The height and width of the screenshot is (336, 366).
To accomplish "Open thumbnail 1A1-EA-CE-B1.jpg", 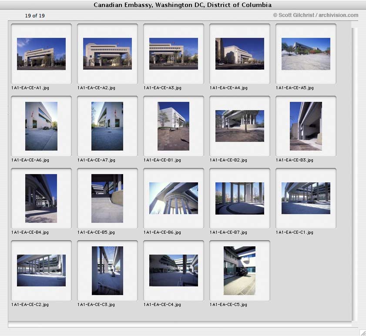I will click(174, 126).
